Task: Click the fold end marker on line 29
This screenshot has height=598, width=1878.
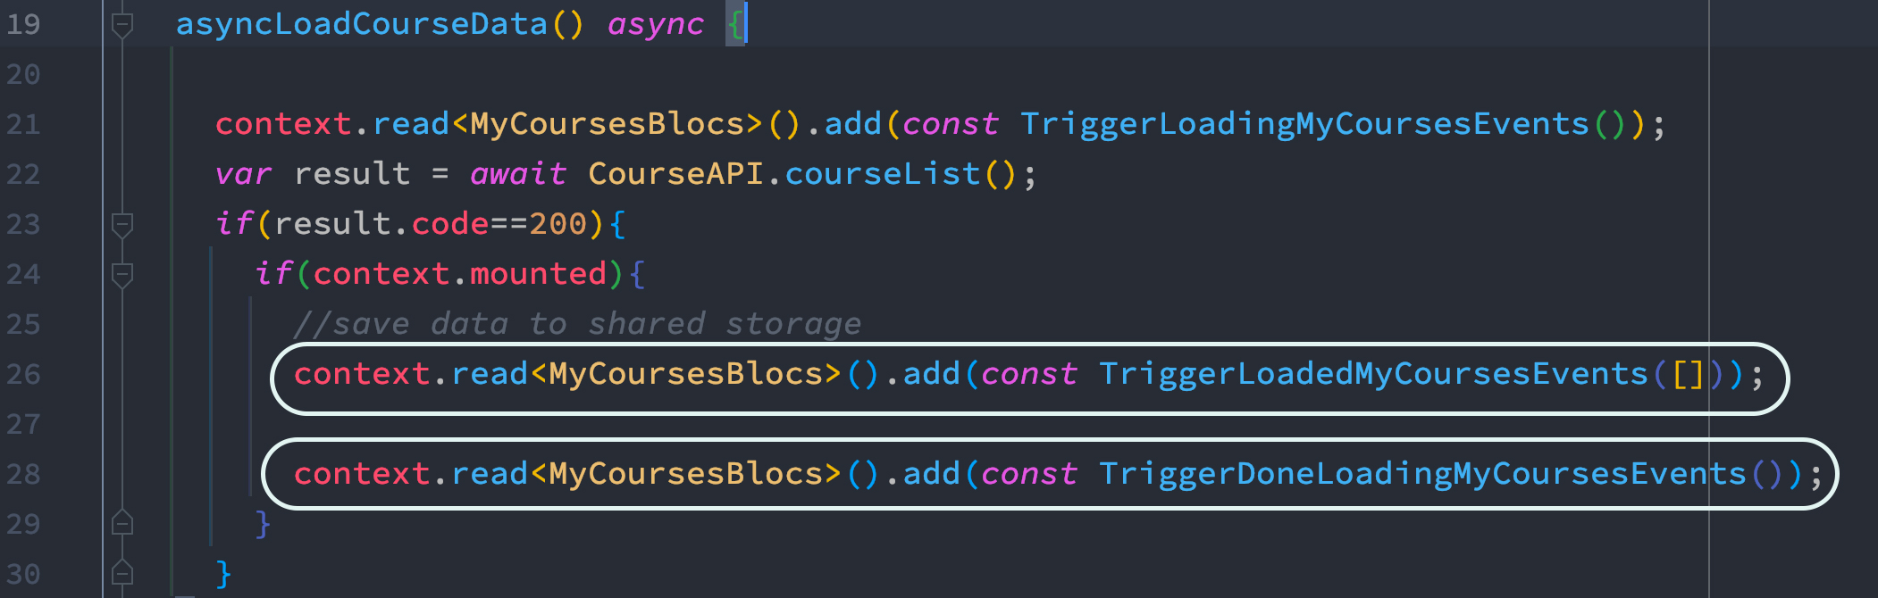Action: pyautogui.click(x=122, y=522)
